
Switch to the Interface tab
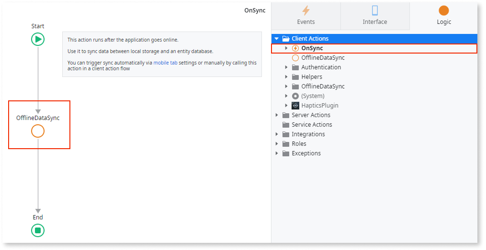tap(375, 16)
